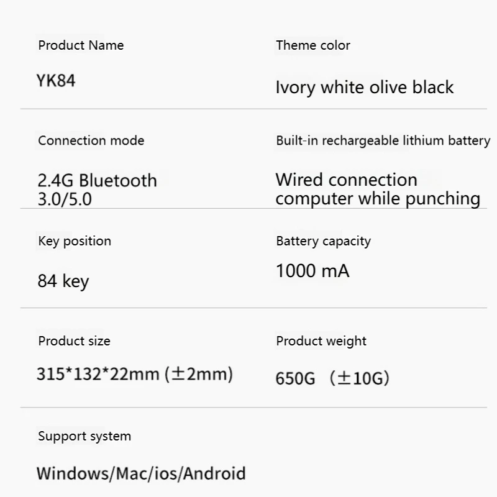497x497 pixels.
Task: Select the "84 key" value
Action: 63,281
